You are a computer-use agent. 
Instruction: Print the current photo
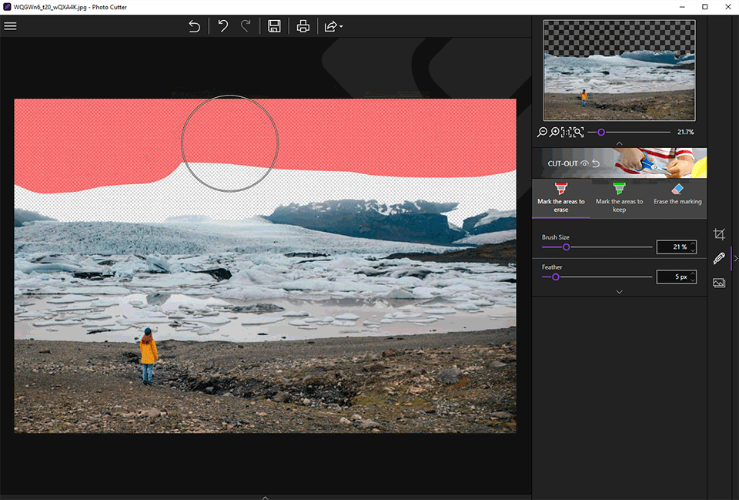tap(303, 26)
